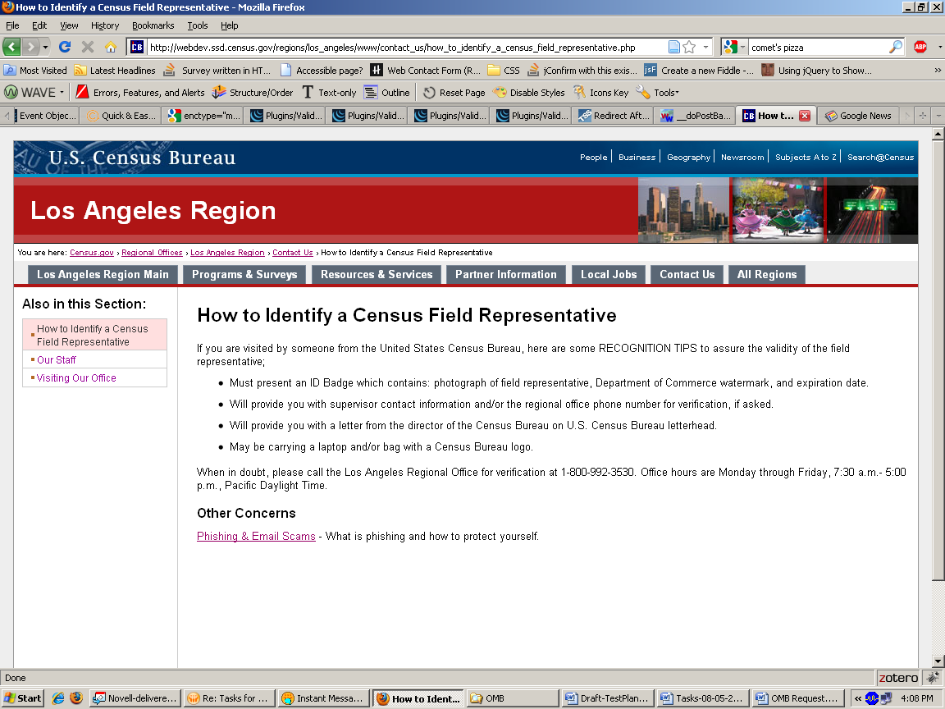
Task: Switch to the Quick & Eas... tab
Action: pyautogui.click(x=121, y=116)
